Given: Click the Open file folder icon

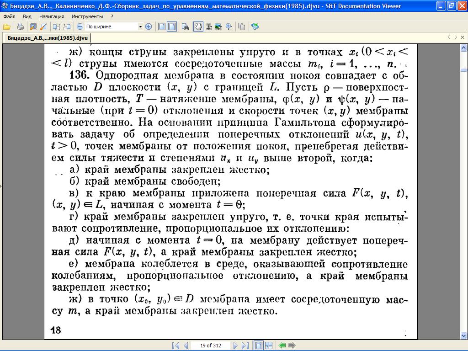Looking at the screenshot, I should click(6, 27).
